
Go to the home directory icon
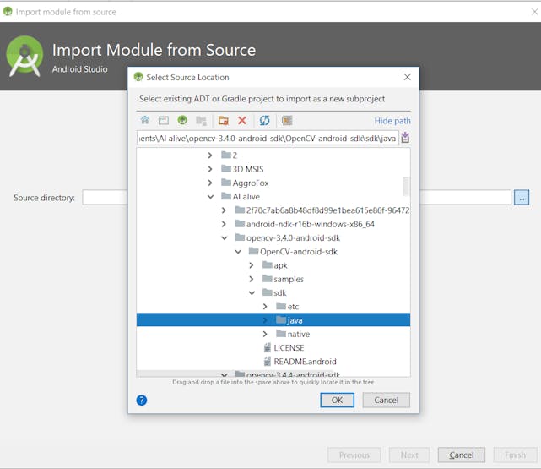[x=145, y=120]
